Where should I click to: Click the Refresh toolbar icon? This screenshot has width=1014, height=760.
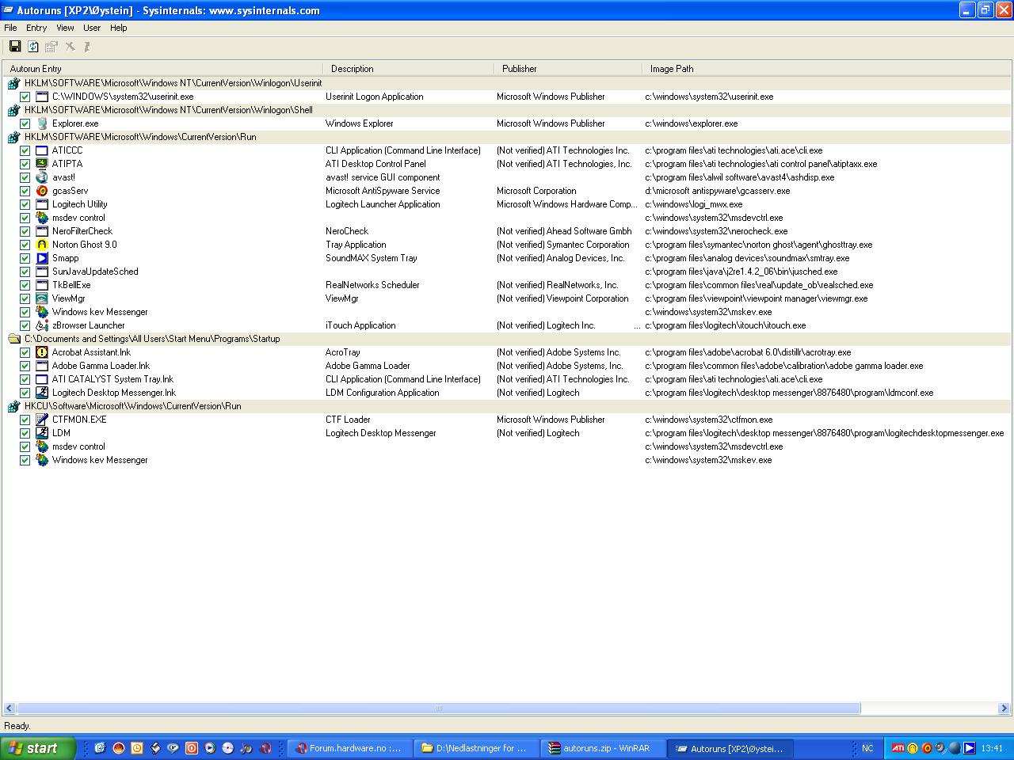click(33, 47)
